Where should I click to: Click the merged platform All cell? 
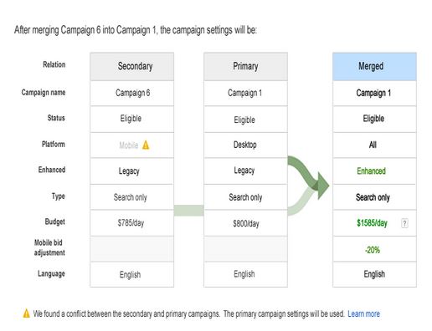point(374,145)
